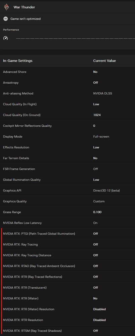Screen dimensions: 135x336
Task: Click the performance speedometer icon
Action: (x=6, y=38)
